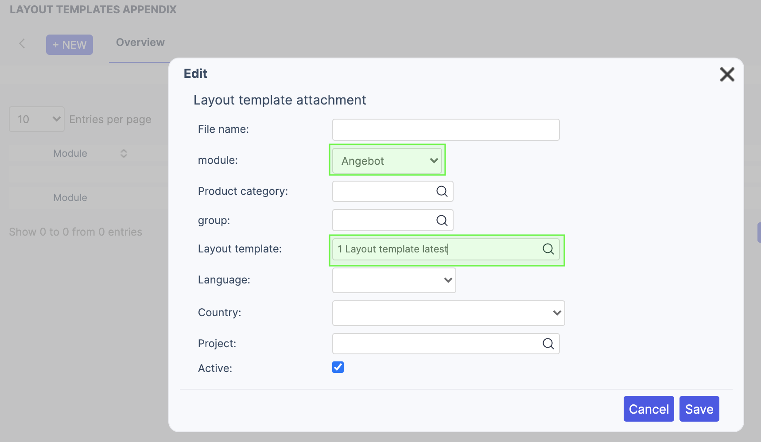
Task: Open the module dropdown showing Angebot
Action: [x=387, y=161]
